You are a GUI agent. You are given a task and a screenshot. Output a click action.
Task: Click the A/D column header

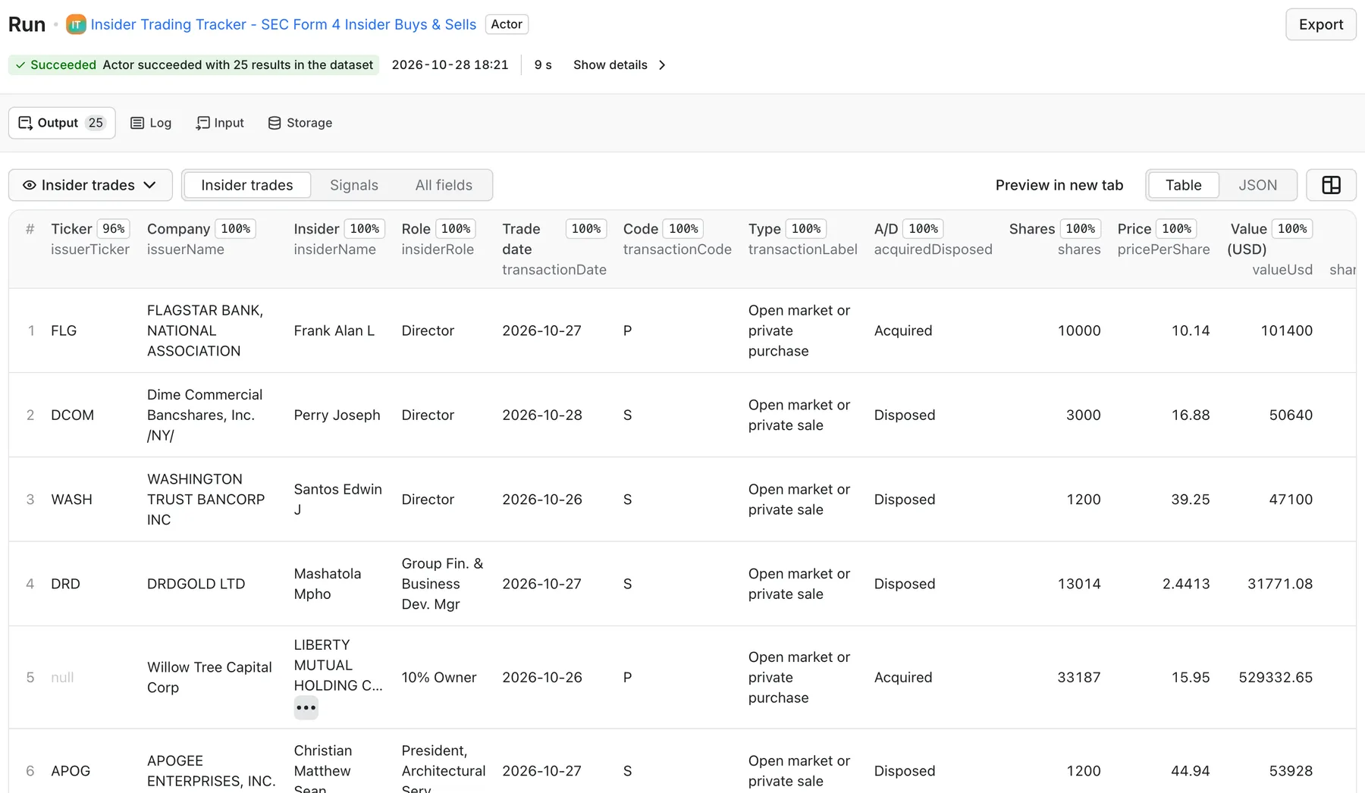(x=886, y=229)
